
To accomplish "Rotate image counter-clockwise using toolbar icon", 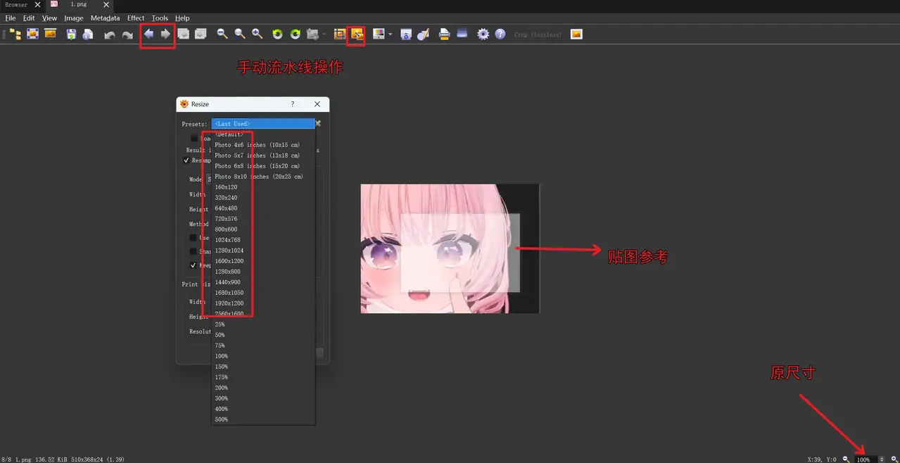I will coord(277,34).
